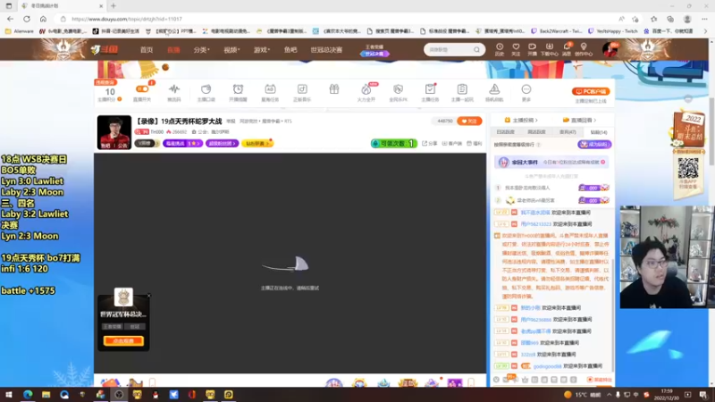Open the 全园大事件 banner
715x402 pixels.
552,163
